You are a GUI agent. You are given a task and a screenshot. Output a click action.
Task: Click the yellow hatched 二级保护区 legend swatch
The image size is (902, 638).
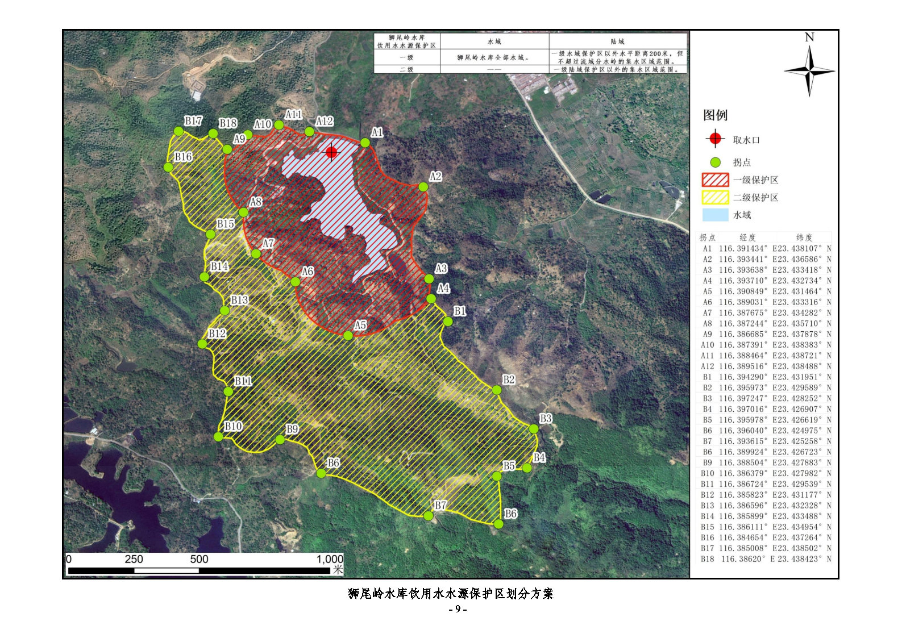[x=716, y=198]
